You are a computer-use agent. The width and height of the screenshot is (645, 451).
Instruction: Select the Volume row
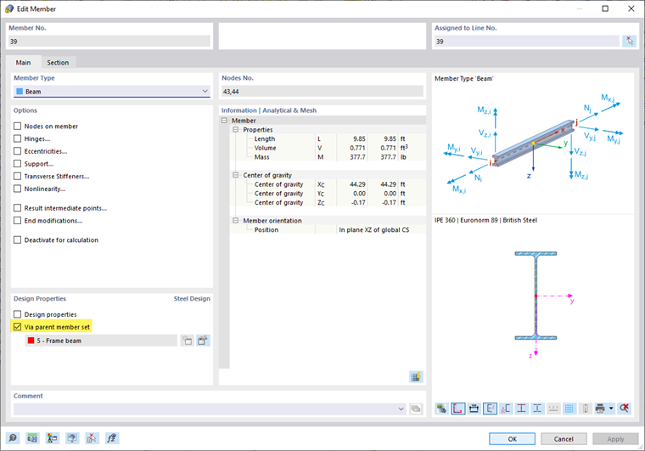[x=328, y=148]
